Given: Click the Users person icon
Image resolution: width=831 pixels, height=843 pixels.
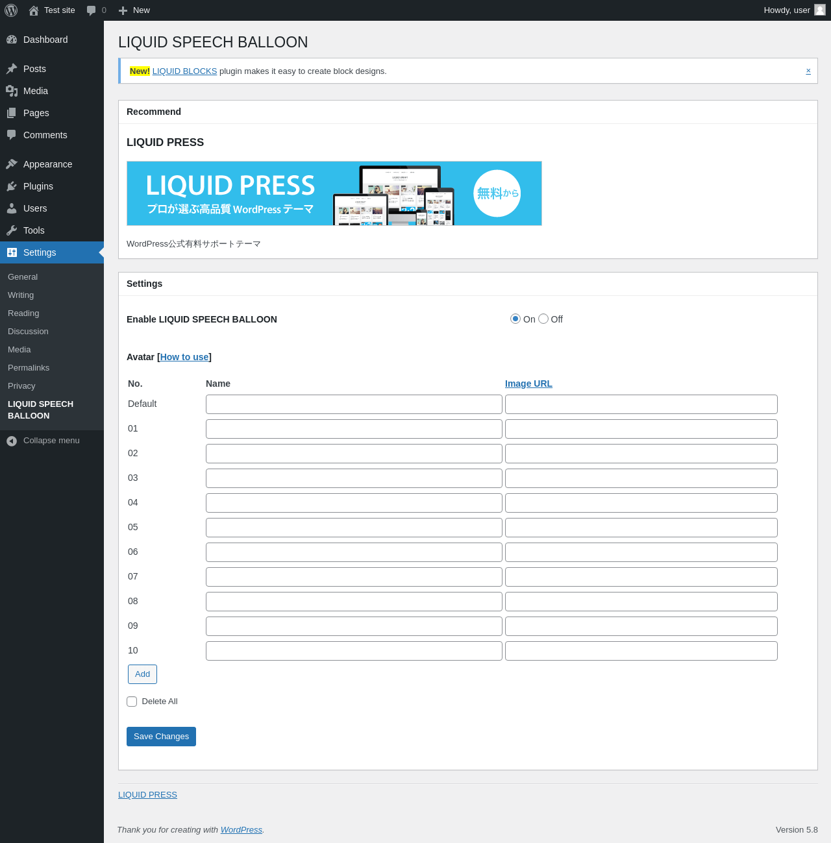Looking at the screenshot, I should 12,208.
